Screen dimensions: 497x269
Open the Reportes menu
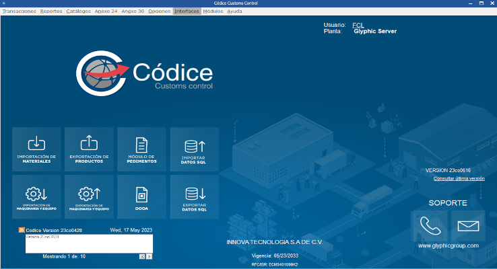[x=51, y=11]
